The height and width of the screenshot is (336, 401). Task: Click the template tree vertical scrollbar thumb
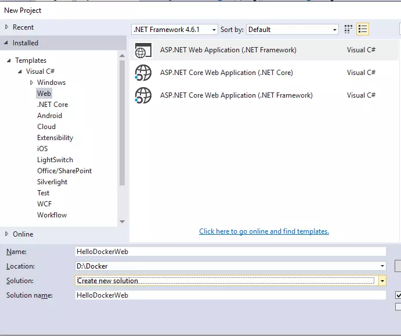[122, 123]
